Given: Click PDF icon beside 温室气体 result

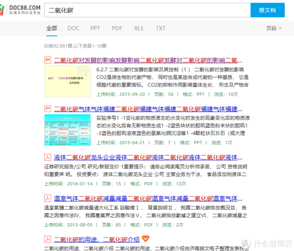Looking at the screenshot, I should (48, 198).
